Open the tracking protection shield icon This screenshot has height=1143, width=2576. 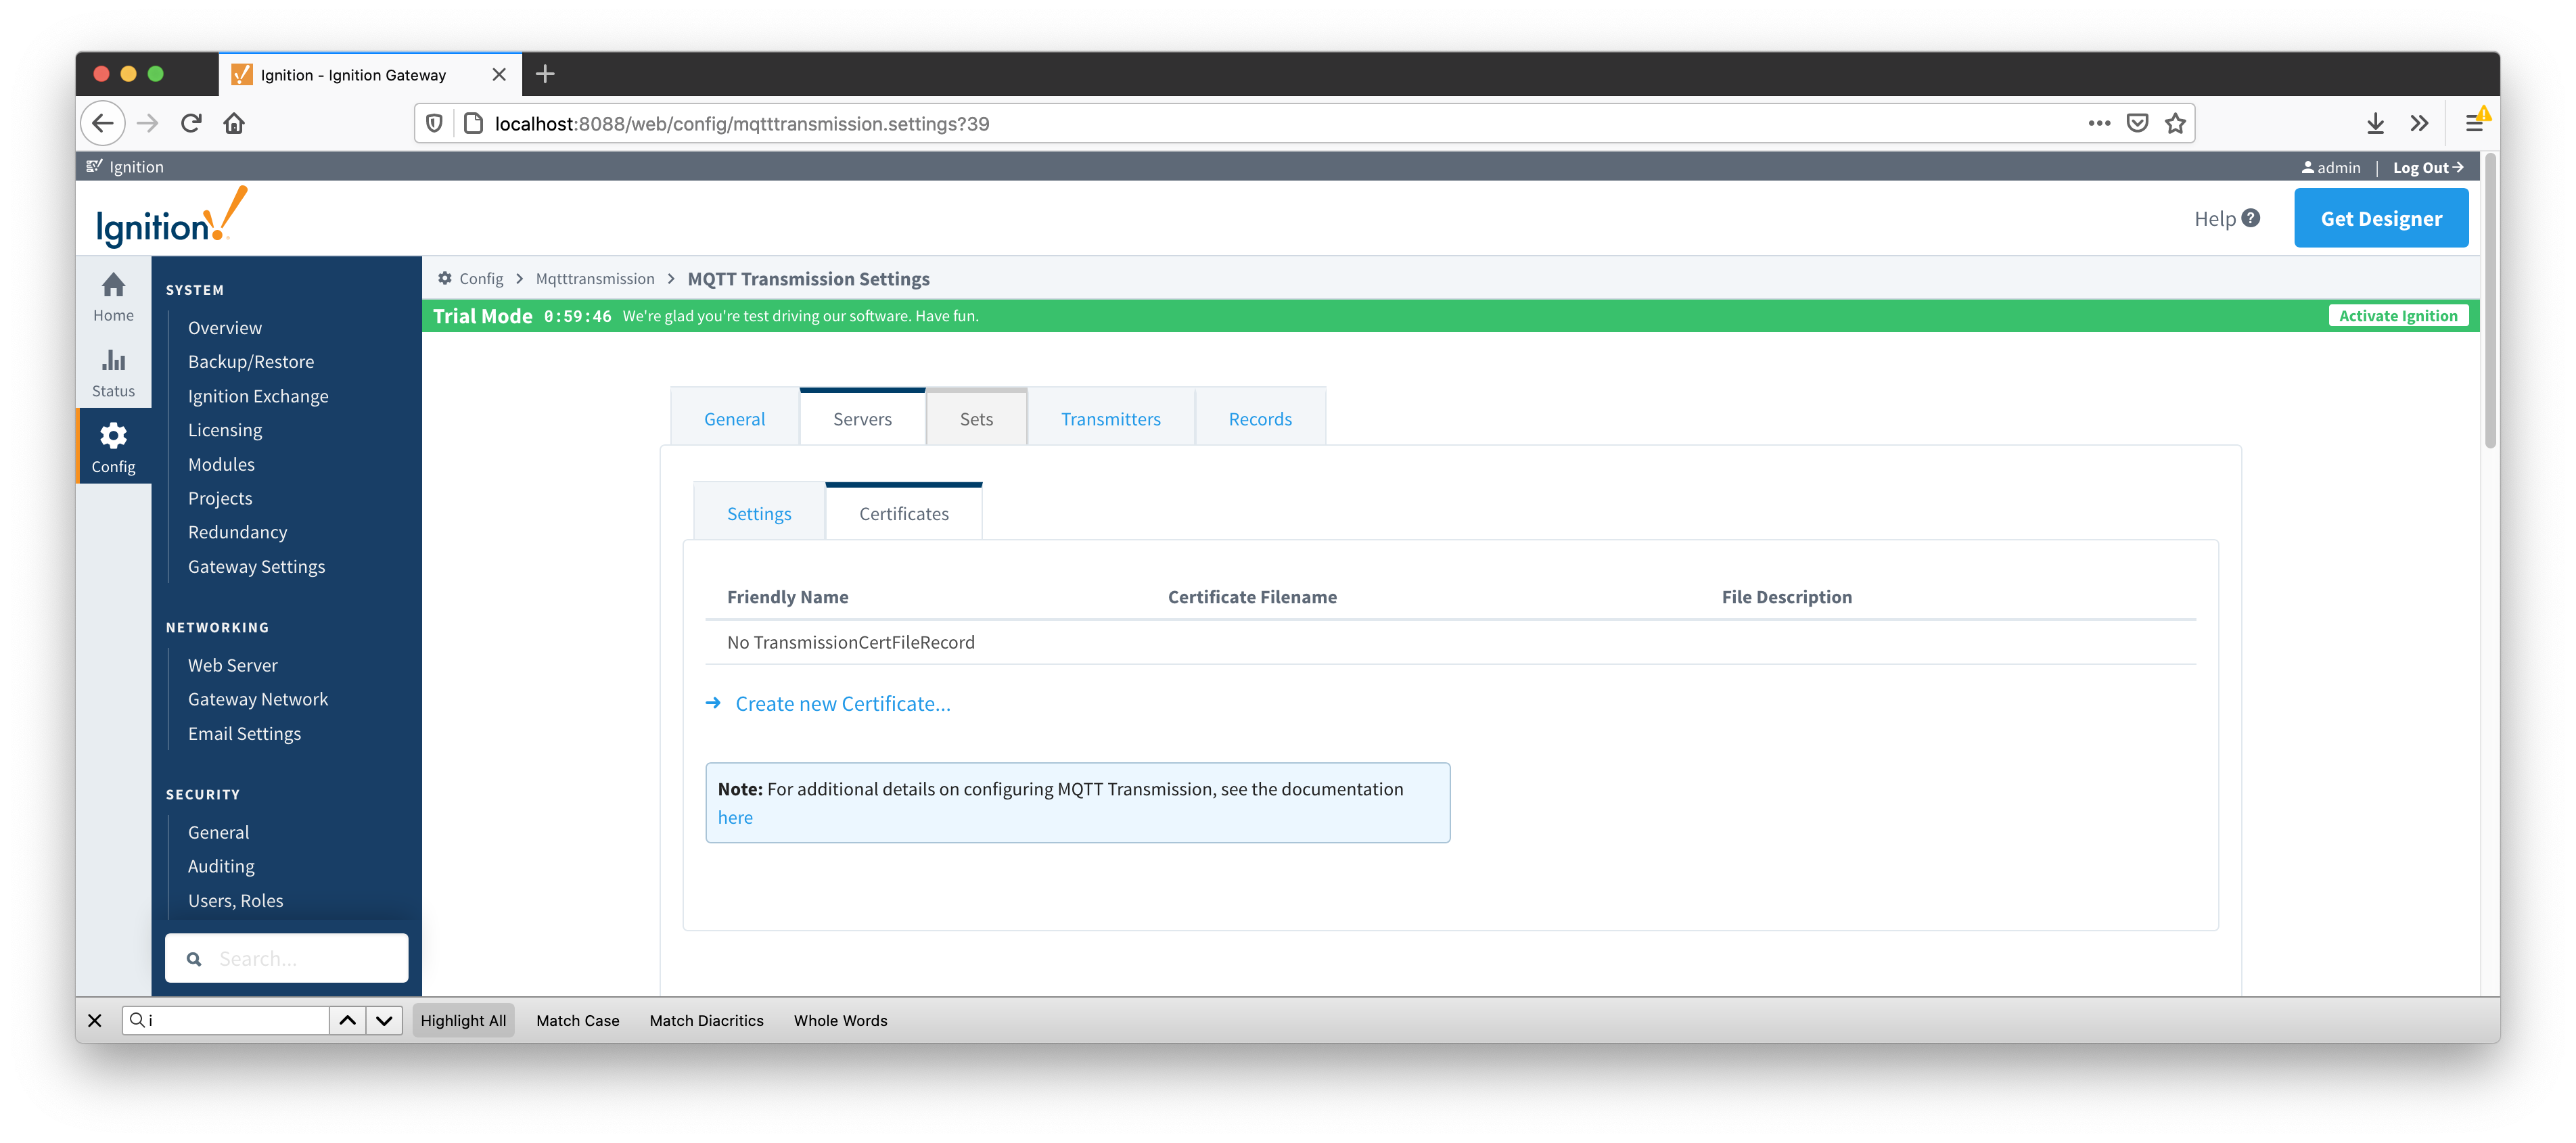tap(434, 123)
